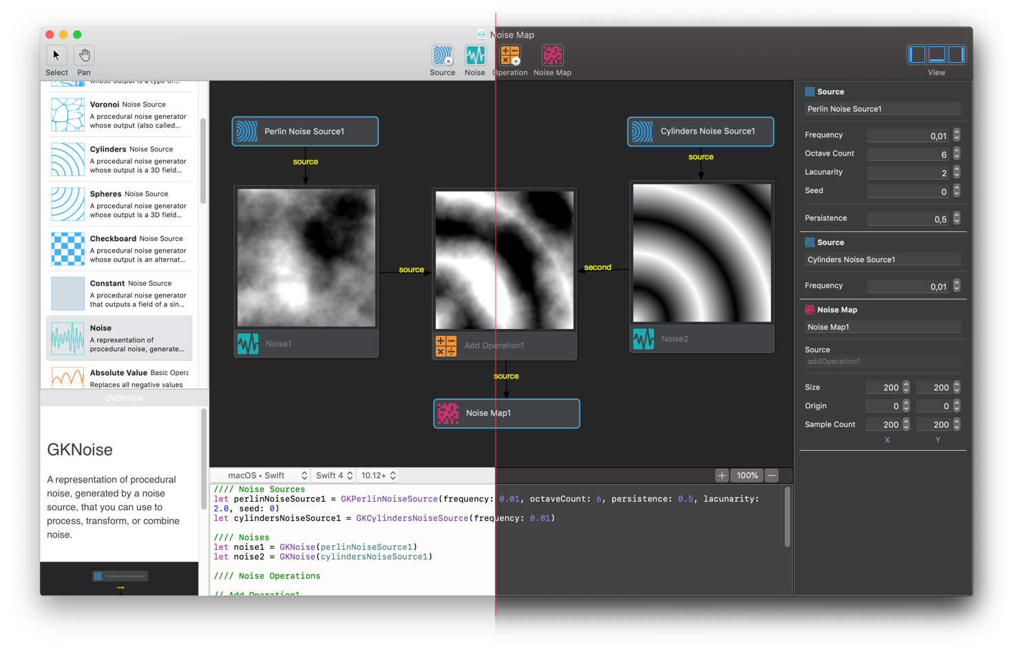
Task: Click the Sample Count Y stepper
Action: (x=957, y=425)
